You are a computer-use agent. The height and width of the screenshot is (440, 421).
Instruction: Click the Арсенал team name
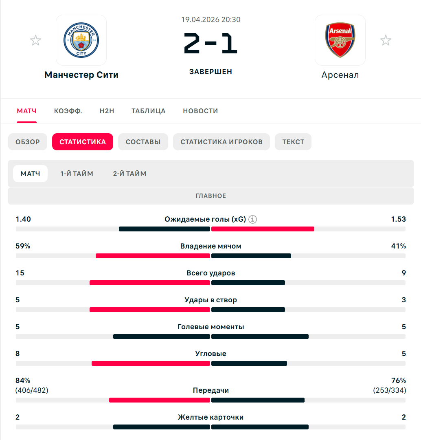pos(340,75)
